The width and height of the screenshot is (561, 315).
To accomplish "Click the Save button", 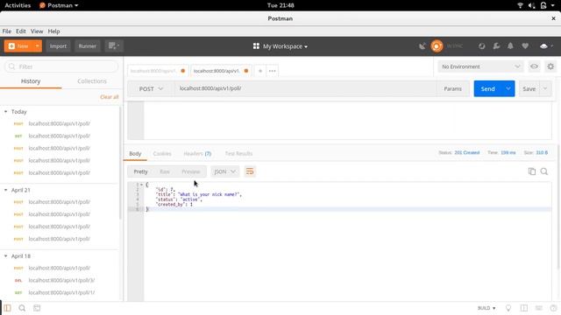I will [x=529, y=88].
